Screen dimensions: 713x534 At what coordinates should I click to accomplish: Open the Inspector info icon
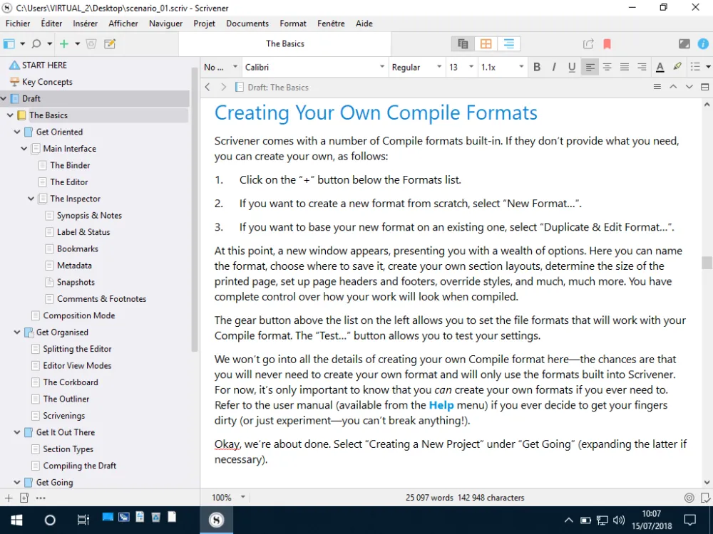(x=703, y=44)
